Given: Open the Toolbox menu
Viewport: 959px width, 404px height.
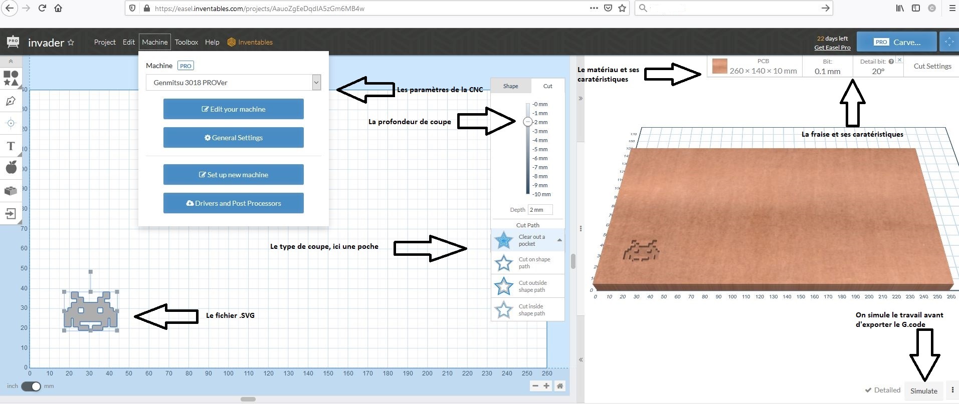Looking at the screenshot, I should [186, 42].
